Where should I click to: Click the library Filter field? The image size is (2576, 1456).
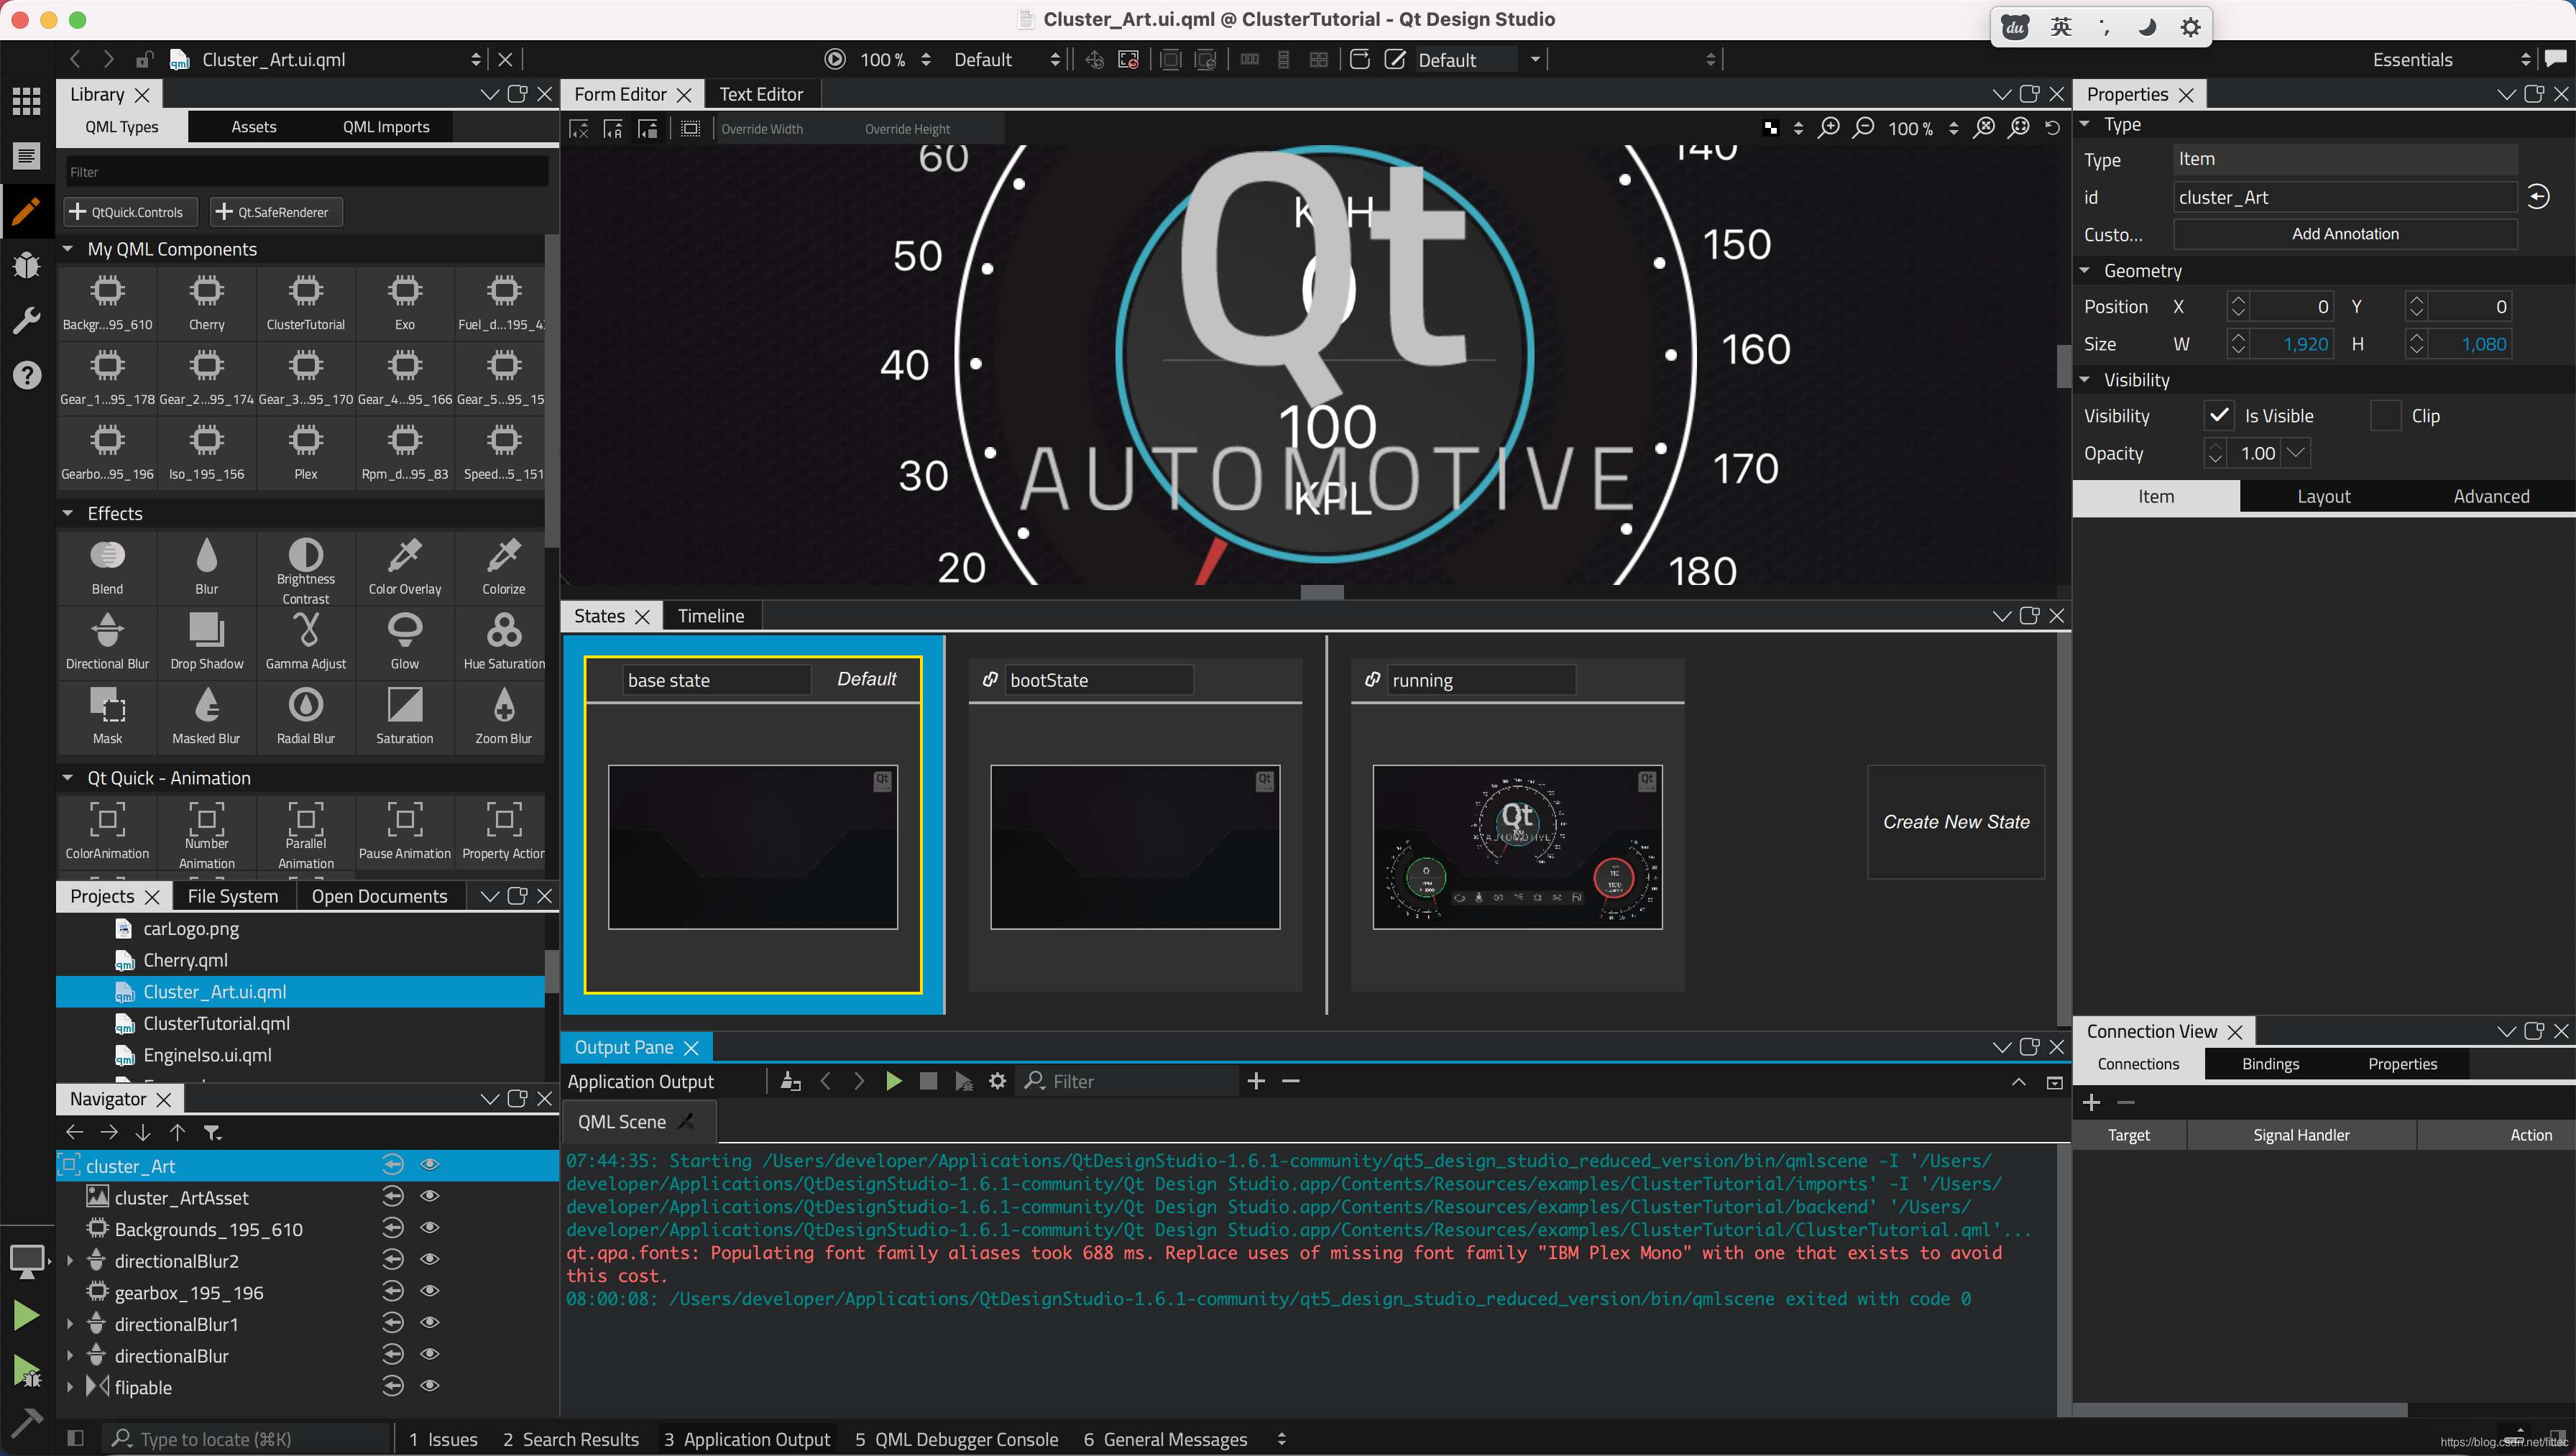point(307,172)
